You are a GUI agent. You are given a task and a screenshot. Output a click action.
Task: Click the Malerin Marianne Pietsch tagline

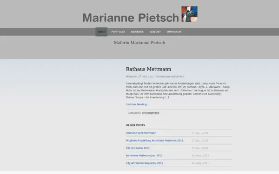[x=139, y=43]
